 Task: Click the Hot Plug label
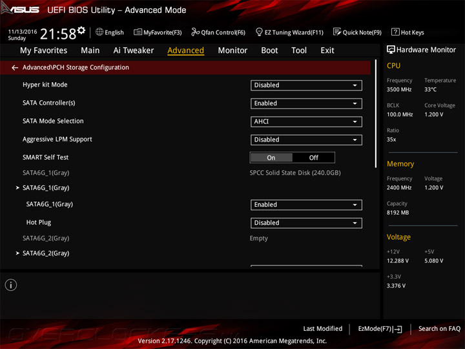coord(39,222)
